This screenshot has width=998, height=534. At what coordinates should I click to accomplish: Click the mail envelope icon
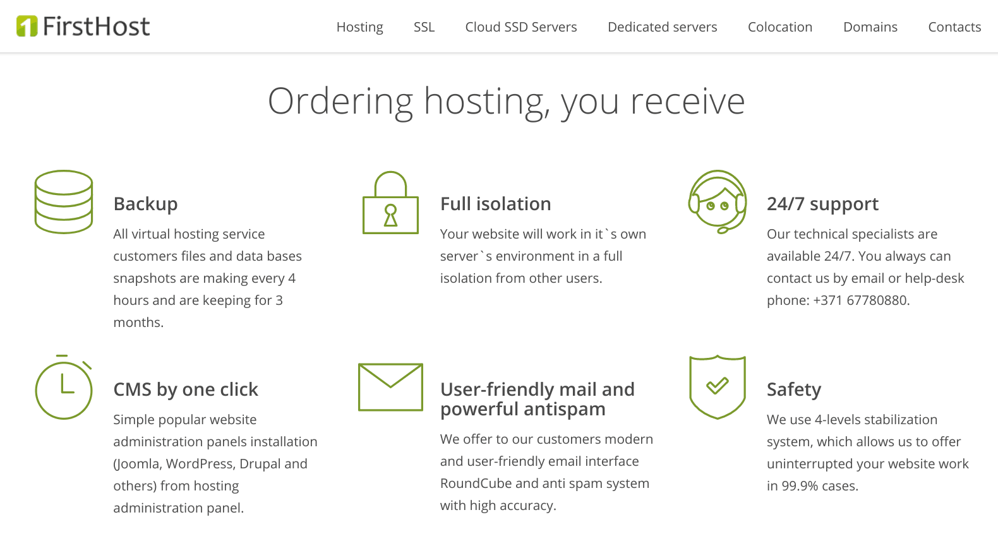(x=390, y=387)
